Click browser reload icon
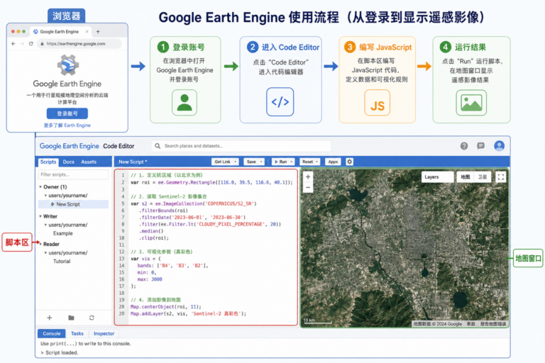Image resolution: width=545 pixels, height=363 pixels. click(31, 44)
